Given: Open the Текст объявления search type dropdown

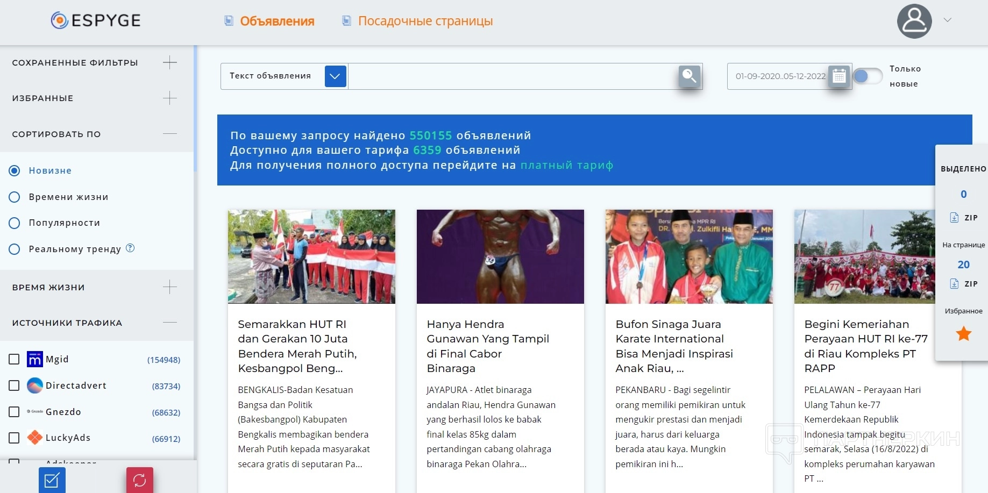Looking at the screenshot, I should pyautogui.click(x=336, y=76).
